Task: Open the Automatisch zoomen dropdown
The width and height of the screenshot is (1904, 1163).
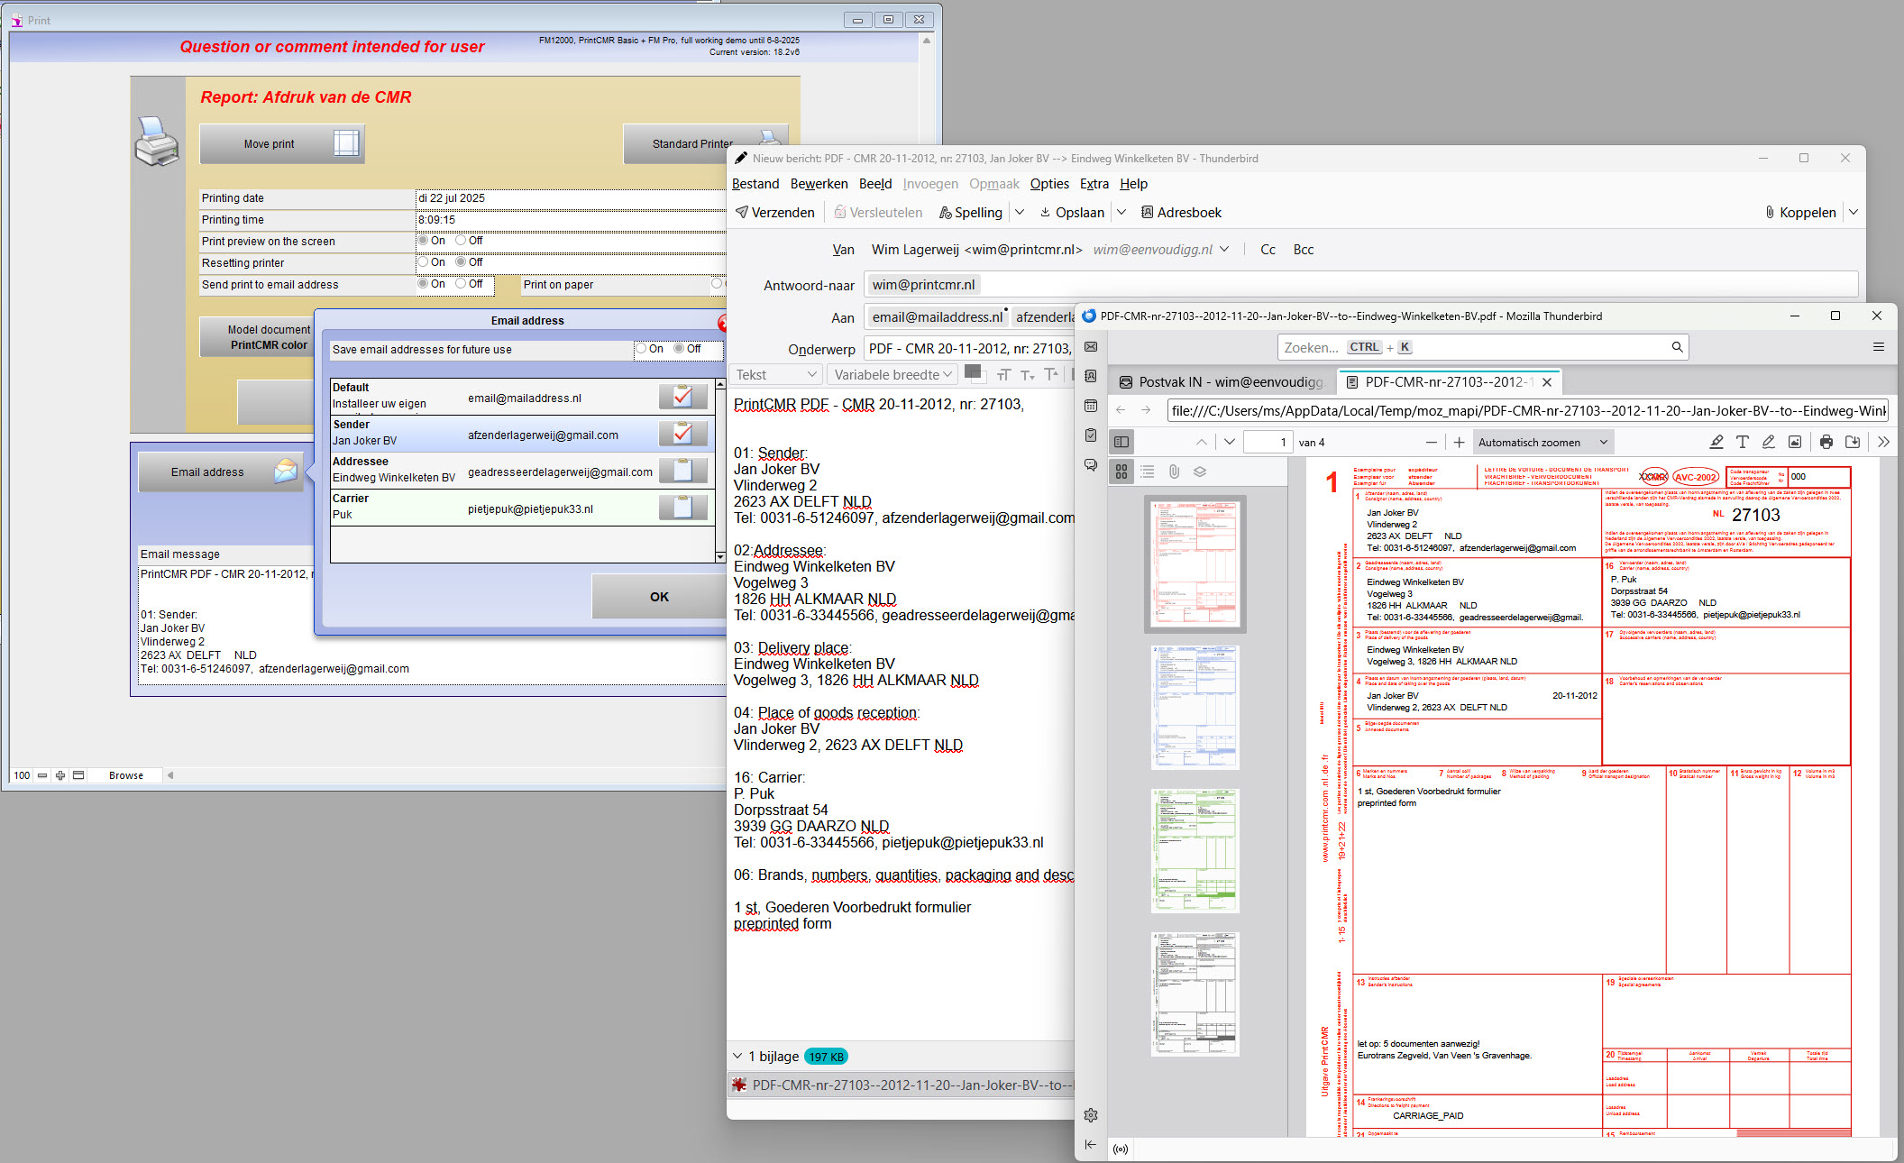Action: (x=1542, y=442)
